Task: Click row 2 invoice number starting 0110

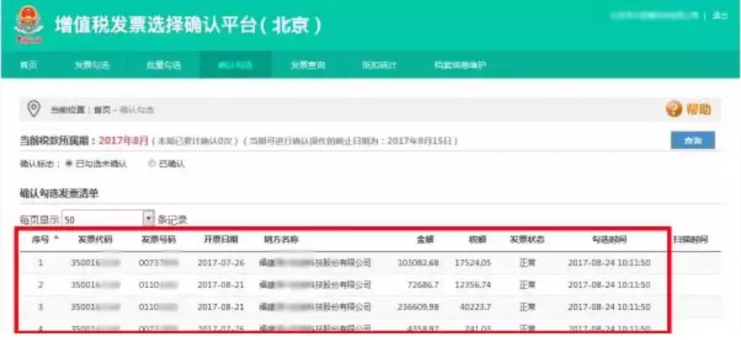Action: tap(159, 285)
